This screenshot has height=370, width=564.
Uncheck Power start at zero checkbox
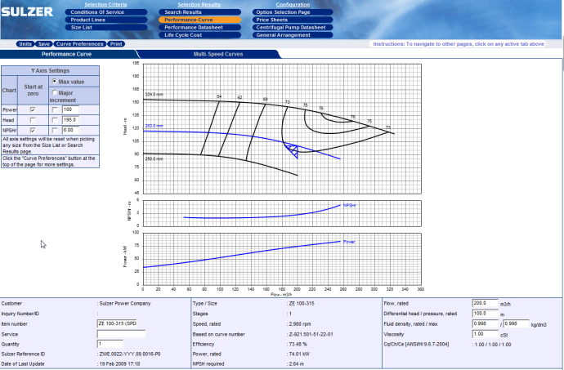(33, 109)
